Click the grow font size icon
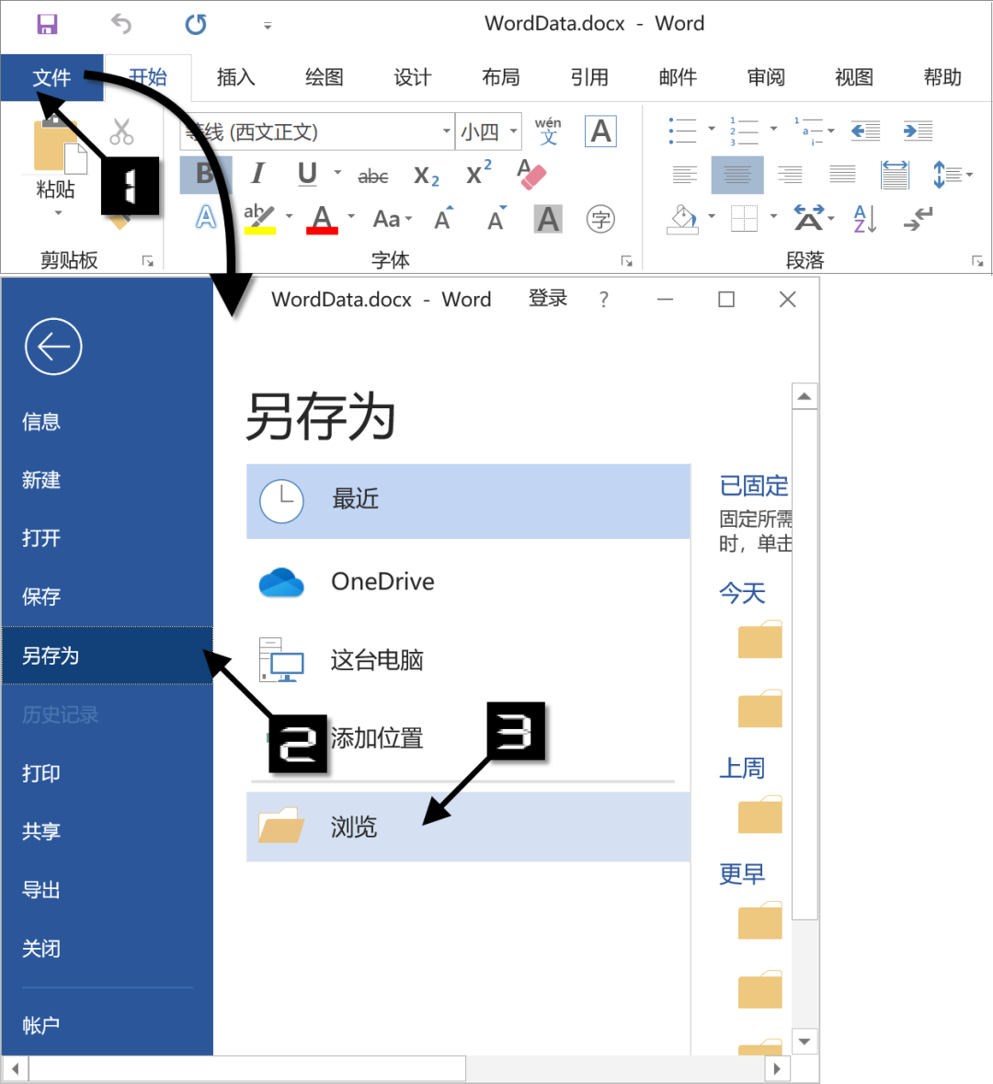 (443, 218)
